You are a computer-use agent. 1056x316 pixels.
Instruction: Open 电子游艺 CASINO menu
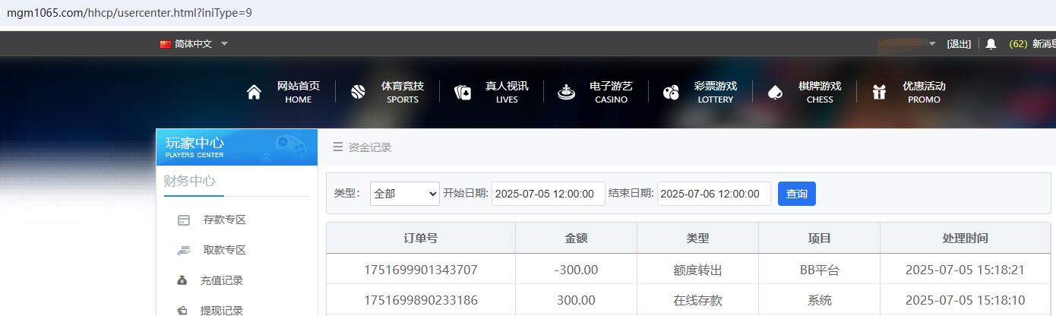click(611, 92)
